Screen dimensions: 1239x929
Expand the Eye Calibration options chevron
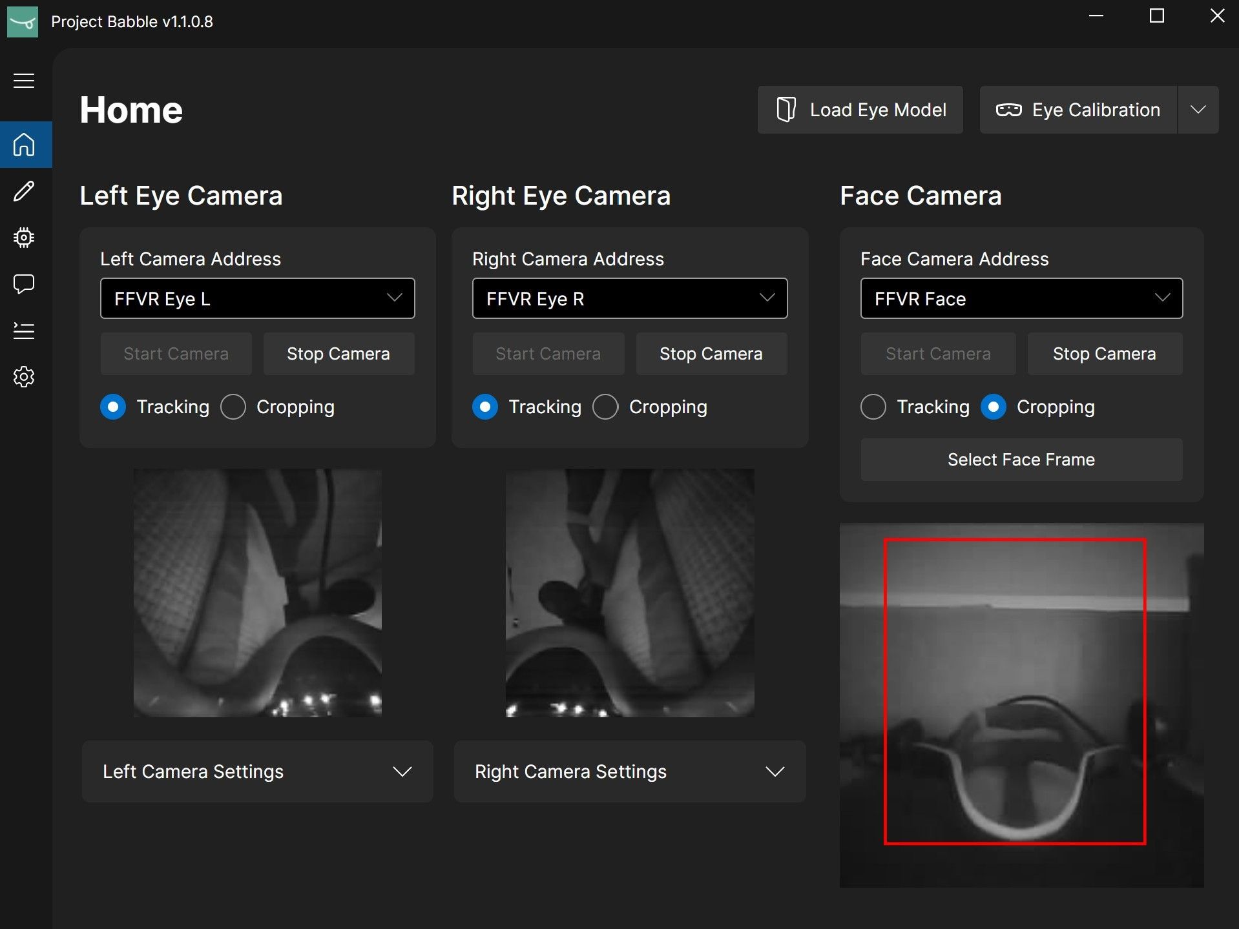1198,109
